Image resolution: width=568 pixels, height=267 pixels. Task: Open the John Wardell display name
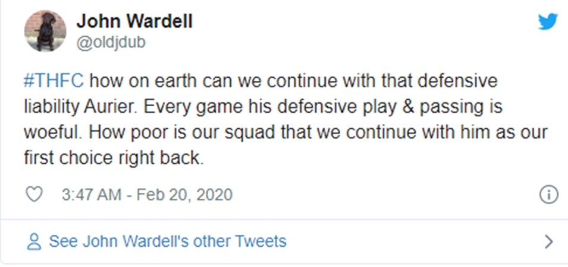(134, 22)
